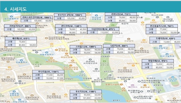Click the 베라체 33평 row label

(x=10, y=45)
